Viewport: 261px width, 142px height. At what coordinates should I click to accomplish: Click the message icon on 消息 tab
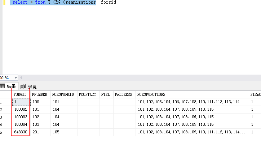click(23, 86)
